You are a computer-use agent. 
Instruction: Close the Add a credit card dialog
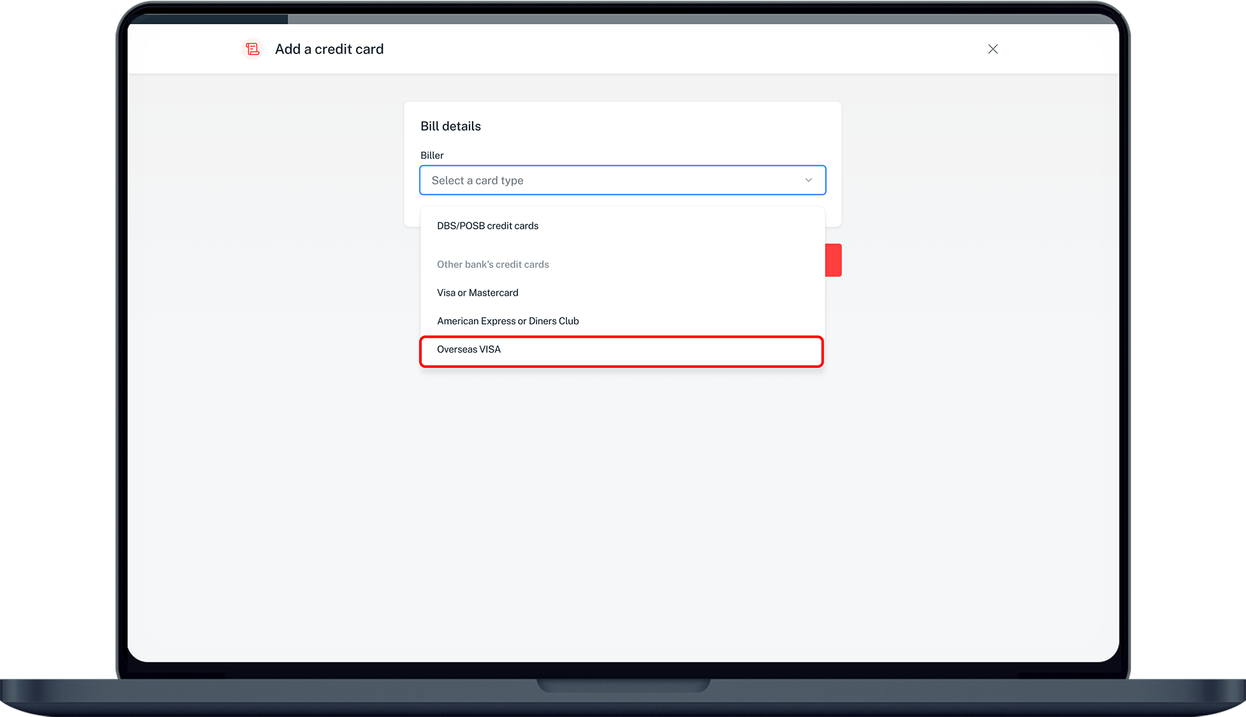pos(993,49)
